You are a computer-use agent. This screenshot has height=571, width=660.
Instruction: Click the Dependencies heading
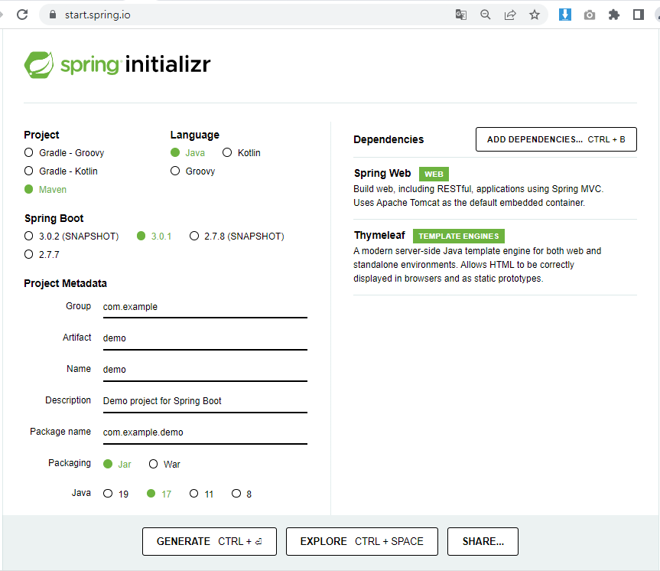tap(389, 139)
